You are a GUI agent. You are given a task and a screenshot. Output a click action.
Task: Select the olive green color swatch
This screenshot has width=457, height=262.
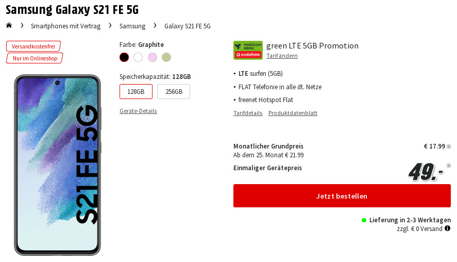(x=166, y=57)
